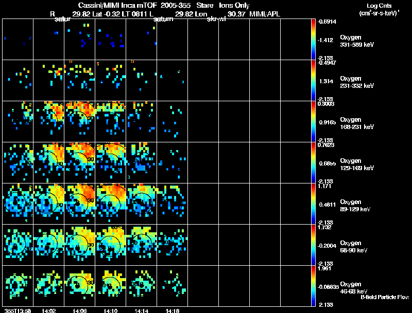412x313 pixels.
Task: Select the Oxygen 68-90 keV panel at 14:14
Action: pos(141,245)
